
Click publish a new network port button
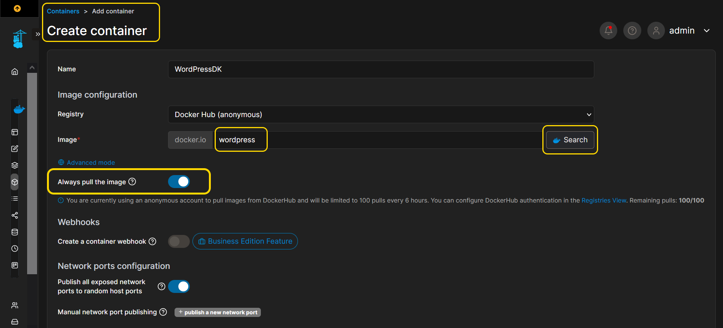pyautogui.click(x=218, y=312)
